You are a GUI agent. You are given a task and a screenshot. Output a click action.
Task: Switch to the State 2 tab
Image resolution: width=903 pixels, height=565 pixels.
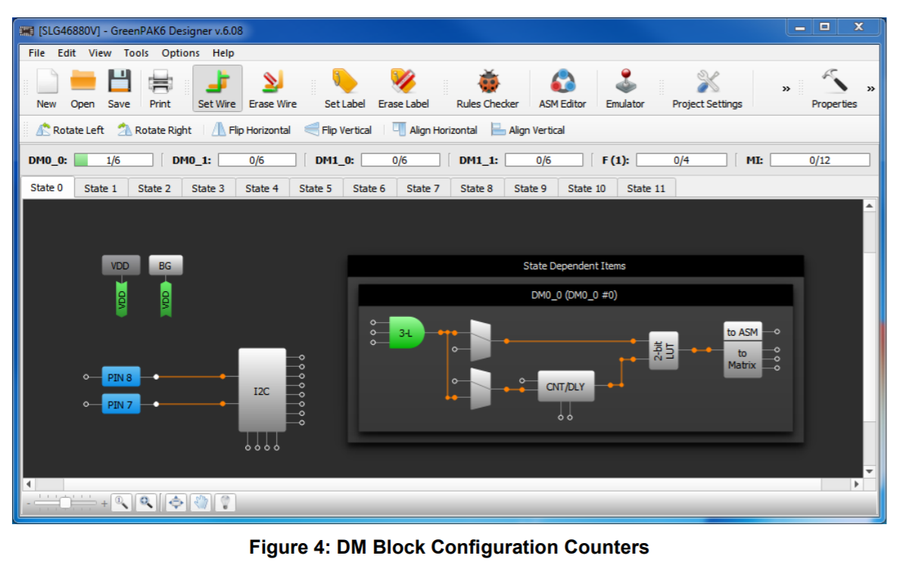[x=154, y=188]
